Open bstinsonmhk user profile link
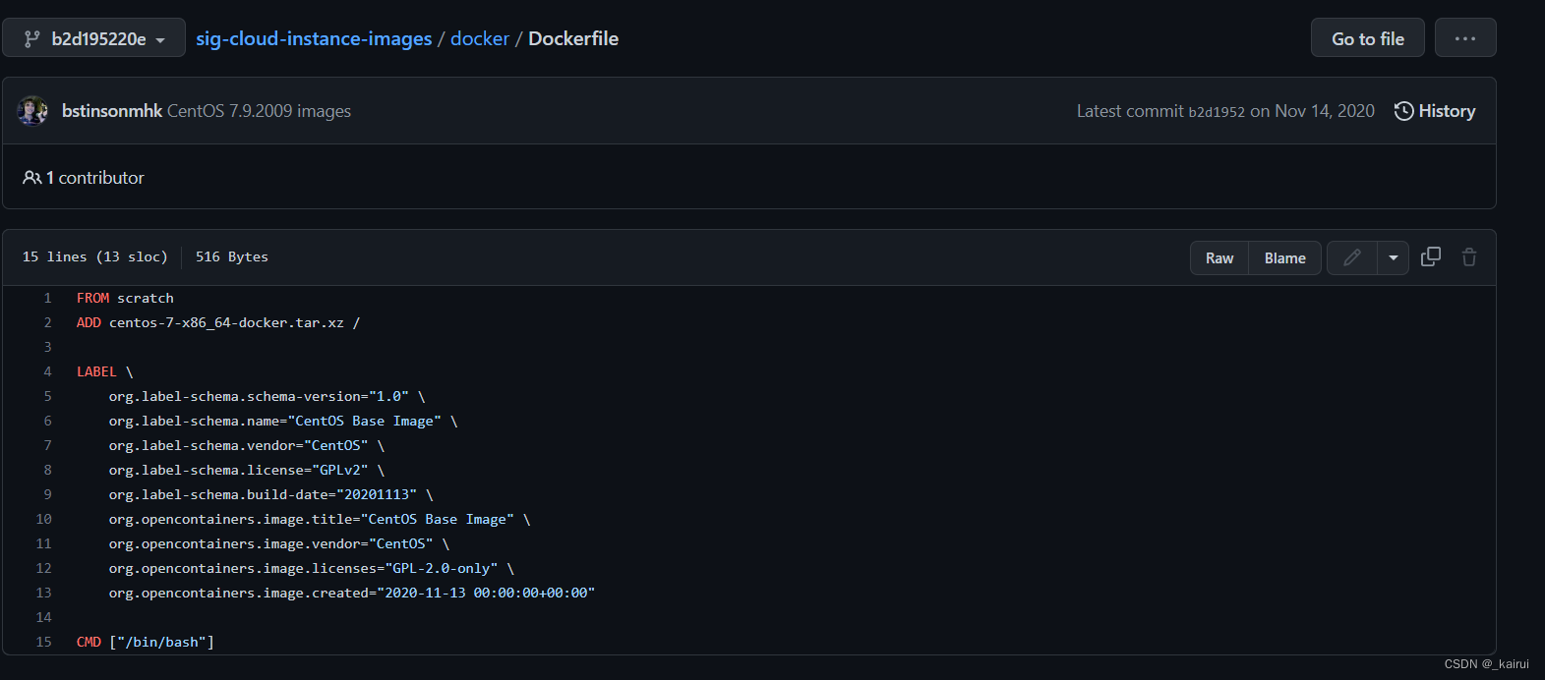This screenshot has height=680, width=1545. pyautogui.click(x=111, y=111)
